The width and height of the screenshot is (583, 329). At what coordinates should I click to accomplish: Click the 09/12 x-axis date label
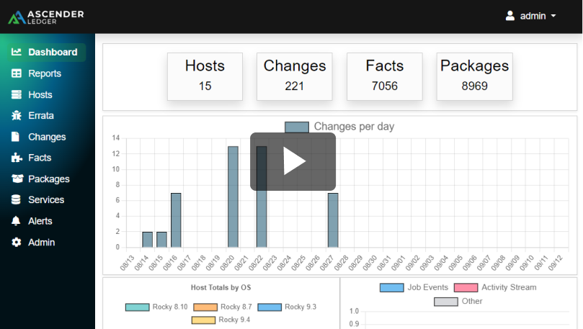click(556, 263)
